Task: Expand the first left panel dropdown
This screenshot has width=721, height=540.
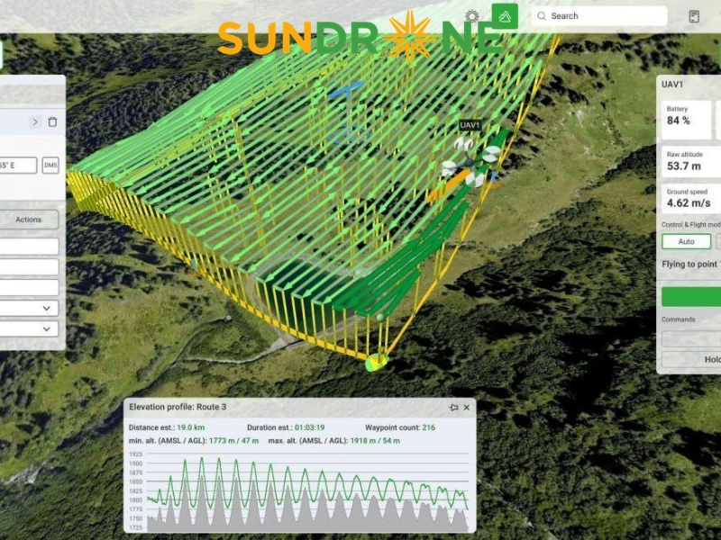Action: tap(30, 308)
